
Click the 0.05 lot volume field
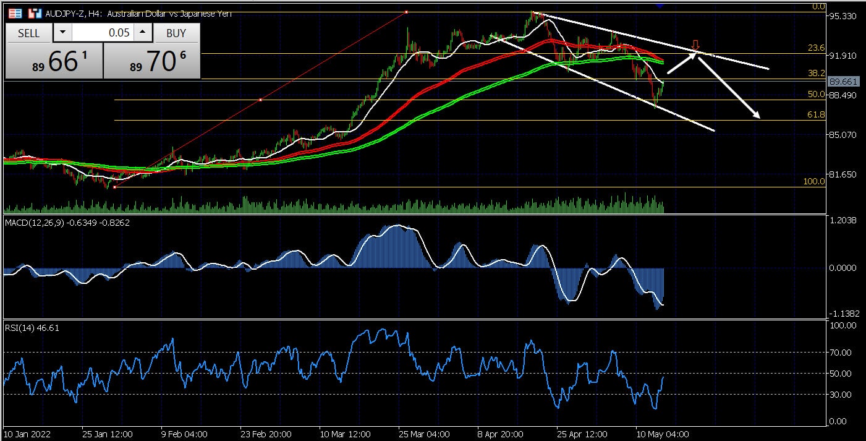[102, 33]
